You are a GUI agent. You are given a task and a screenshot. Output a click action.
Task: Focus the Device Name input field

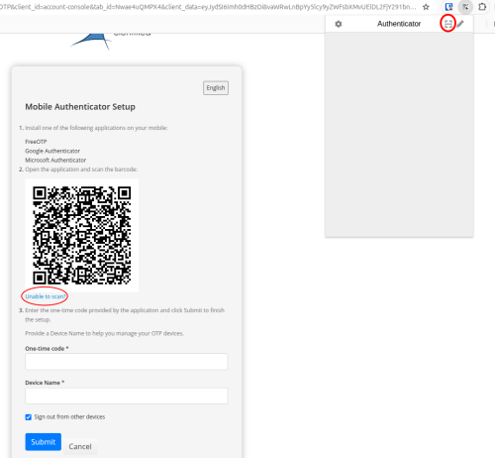click(x=127, y=396)
